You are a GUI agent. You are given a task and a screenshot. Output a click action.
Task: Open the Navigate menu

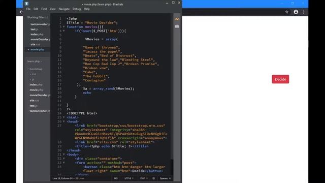tap(64, 9)
